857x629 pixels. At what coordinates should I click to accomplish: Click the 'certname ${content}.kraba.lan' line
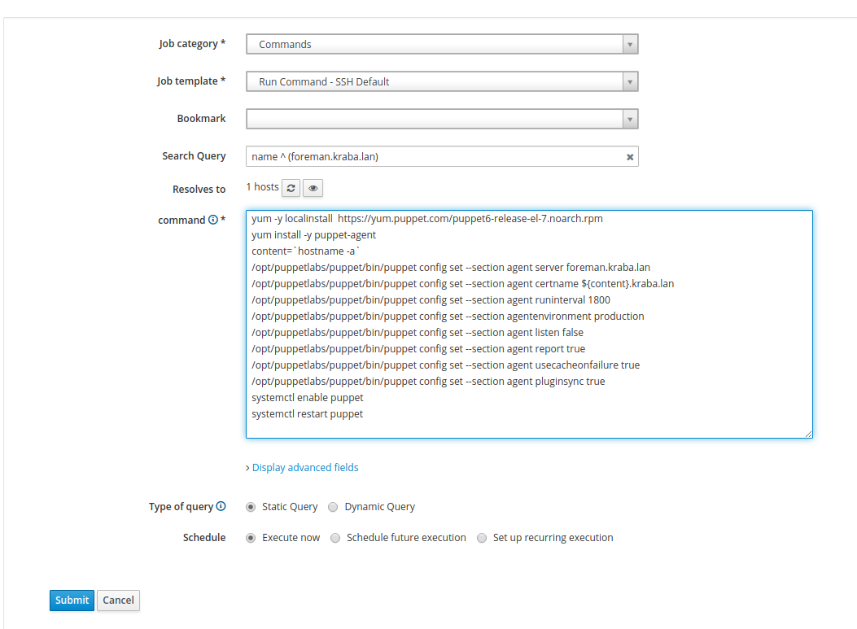pos(462,284)
